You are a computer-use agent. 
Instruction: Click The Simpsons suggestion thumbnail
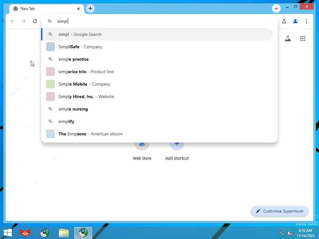(50, 134)
